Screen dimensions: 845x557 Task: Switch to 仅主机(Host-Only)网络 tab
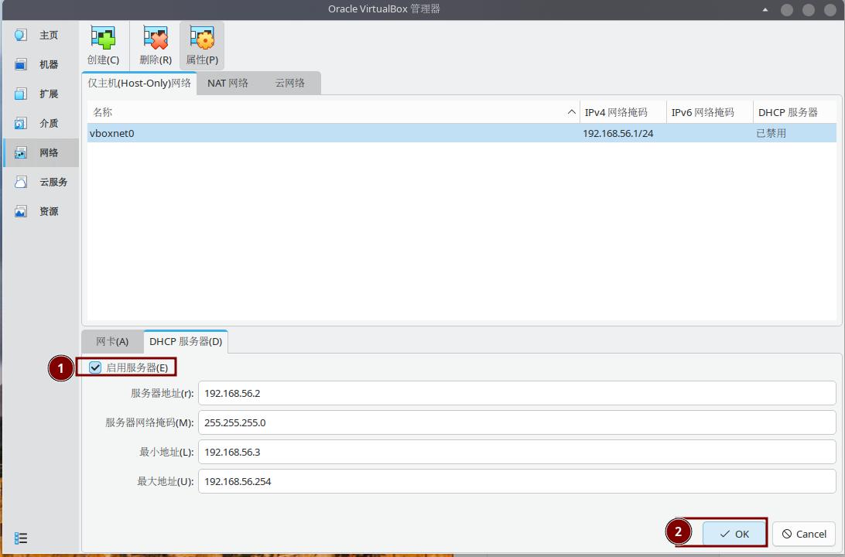(x=139, y=83)
